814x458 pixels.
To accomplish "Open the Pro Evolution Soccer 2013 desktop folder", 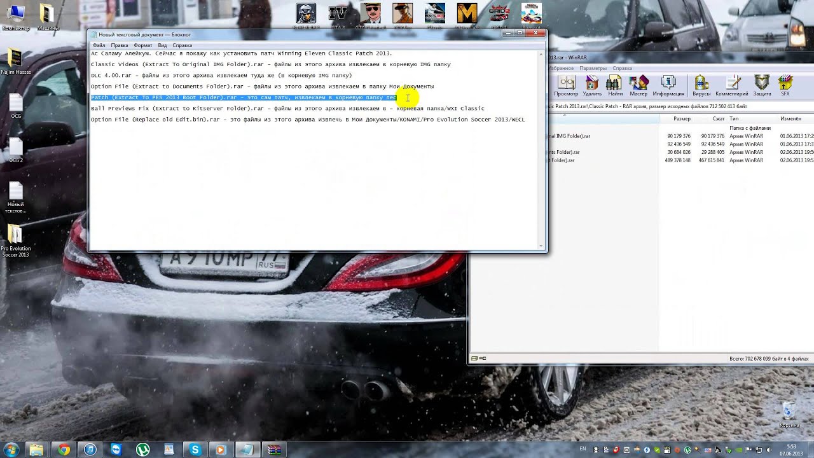I will point(15,242).
